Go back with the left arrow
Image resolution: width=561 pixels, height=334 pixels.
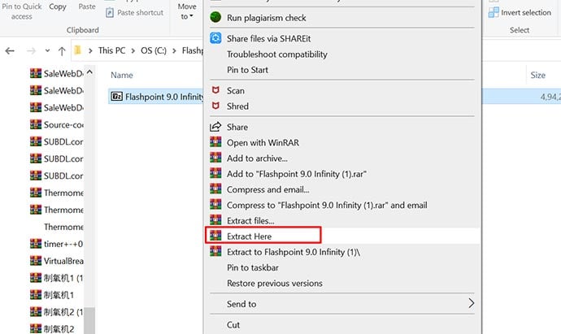(x=10, y=50)
